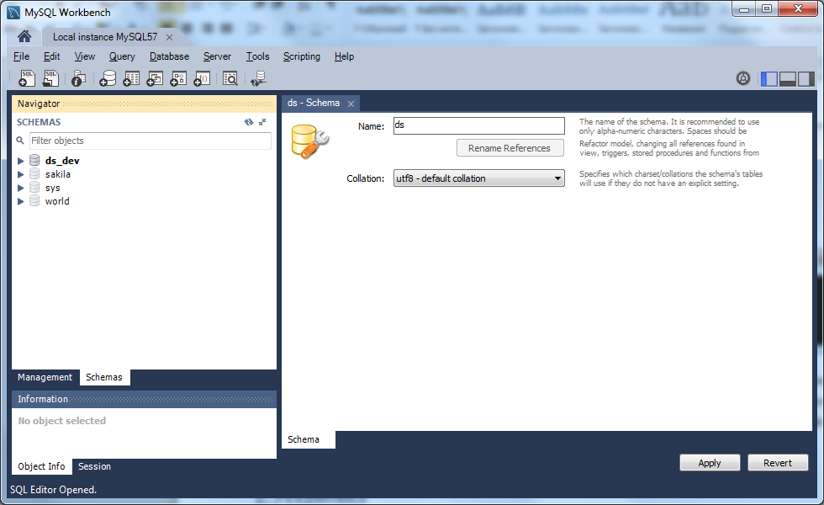Click the database icon beside ds_dev
Image resolution: width=824 pixels, height=505 pixels.
click(34, 160)
